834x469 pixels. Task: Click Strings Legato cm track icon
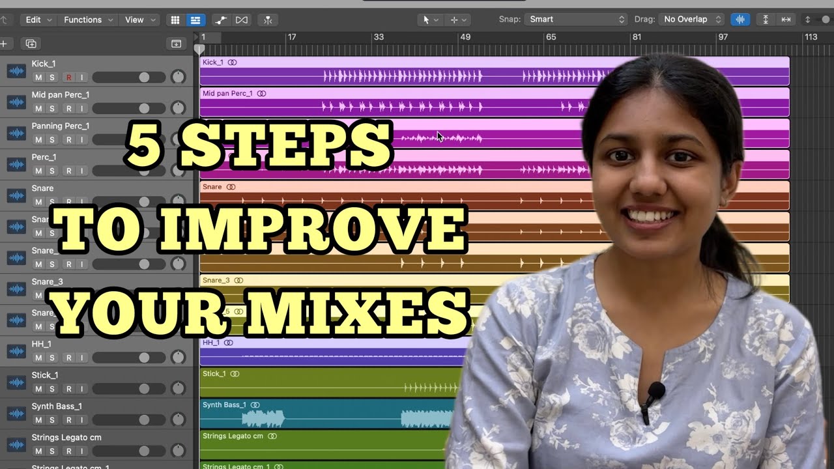pos(16,445)
